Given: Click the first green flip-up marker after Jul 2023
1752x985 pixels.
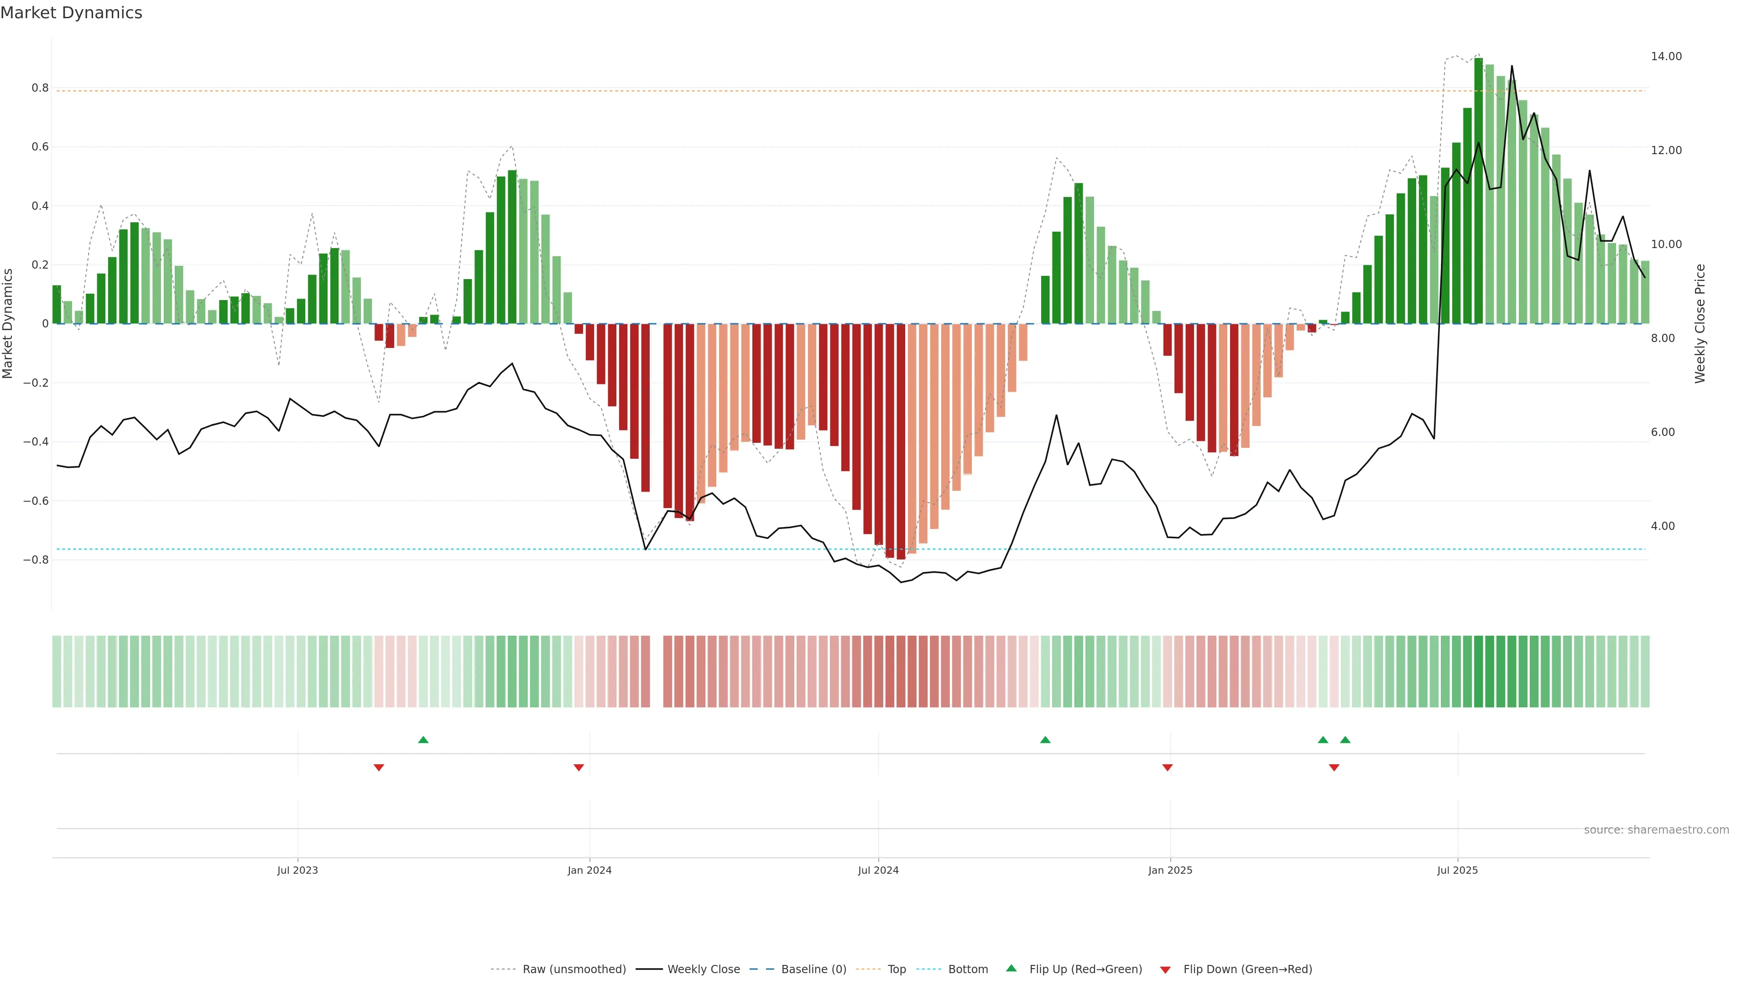Looking at the screenshot, I should point(423,740).
